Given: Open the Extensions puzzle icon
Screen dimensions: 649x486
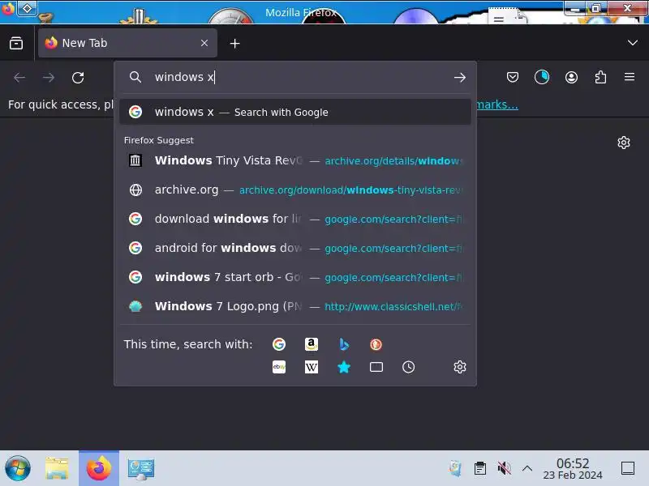Looking at the screenshot, I should pyautogui.click(x=600, y=77).
